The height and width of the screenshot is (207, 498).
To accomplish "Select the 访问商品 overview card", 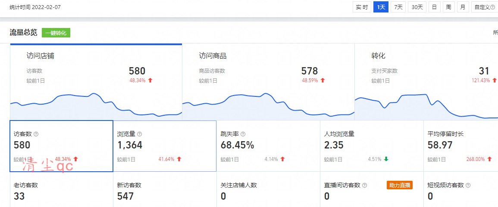I will point(268,82).
